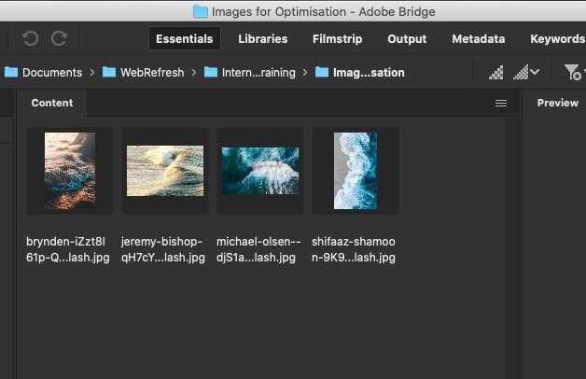Click the Imag...sation folder icon

(x=322, y=72)
